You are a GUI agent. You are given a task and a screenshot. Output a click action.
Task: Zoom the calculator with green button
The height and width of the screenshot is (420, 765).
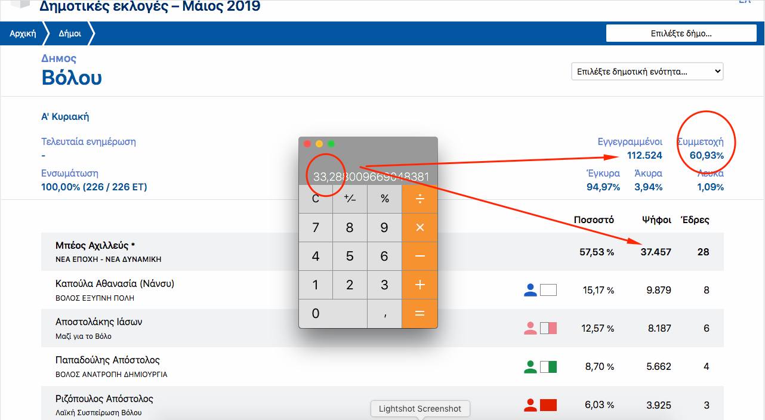331,144
